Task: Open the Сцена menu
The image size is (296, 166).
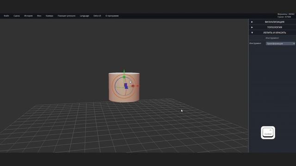Action: click(17, 16)
